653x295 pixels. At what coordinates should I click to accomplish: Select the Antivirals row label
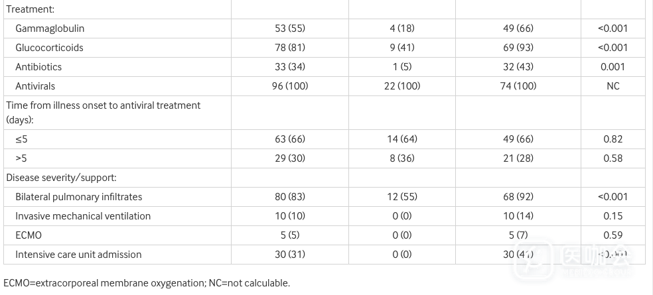[x=35, y=86]
